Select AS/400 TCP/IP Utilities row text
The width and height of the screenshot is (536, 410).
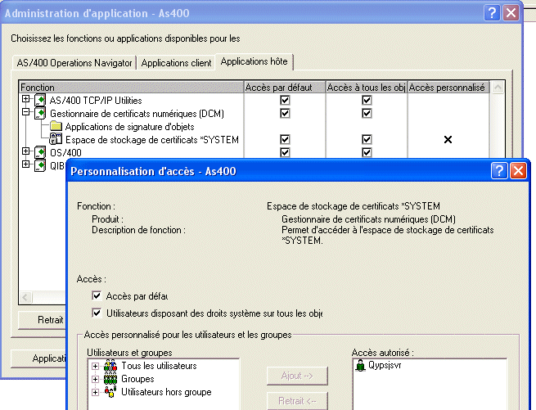tap(96, 101)
